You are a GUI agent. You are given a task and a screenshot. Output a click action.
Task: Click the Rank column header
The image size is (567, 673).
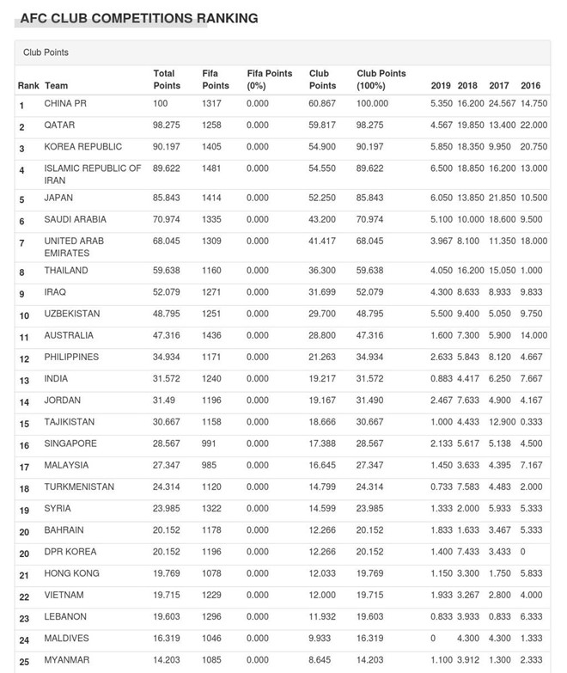(28, 86)
